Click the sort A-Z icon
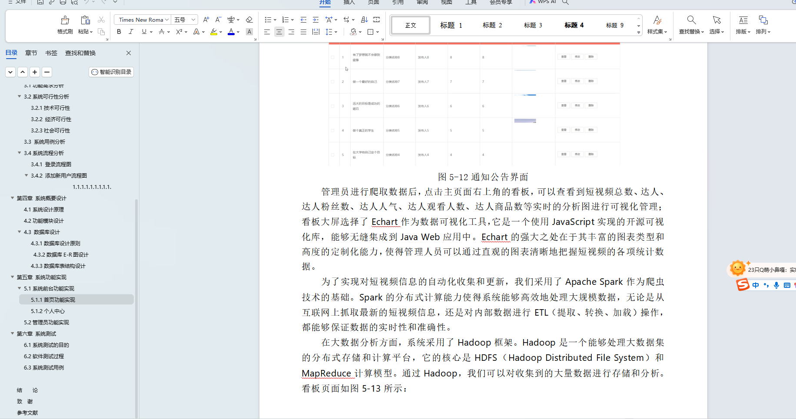The height and width of the screenshot is (419, 796). (x=364, y=20)
